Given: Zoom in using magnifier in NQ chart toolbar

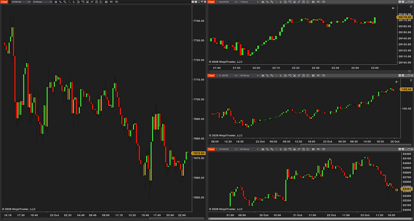Looking at the screenshot, I should [272, 2].
